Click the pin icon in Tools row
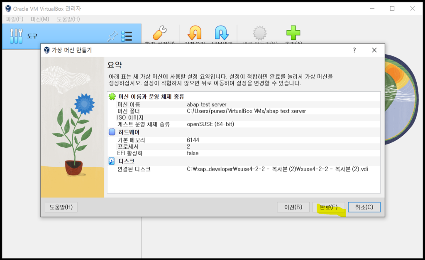This screenshot has height=260, width=425. point(112,36)
